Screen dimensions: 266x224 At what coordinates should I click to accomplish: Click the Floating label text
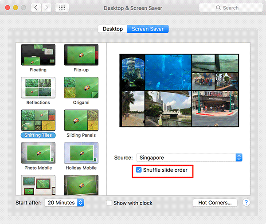click(38, 70)
